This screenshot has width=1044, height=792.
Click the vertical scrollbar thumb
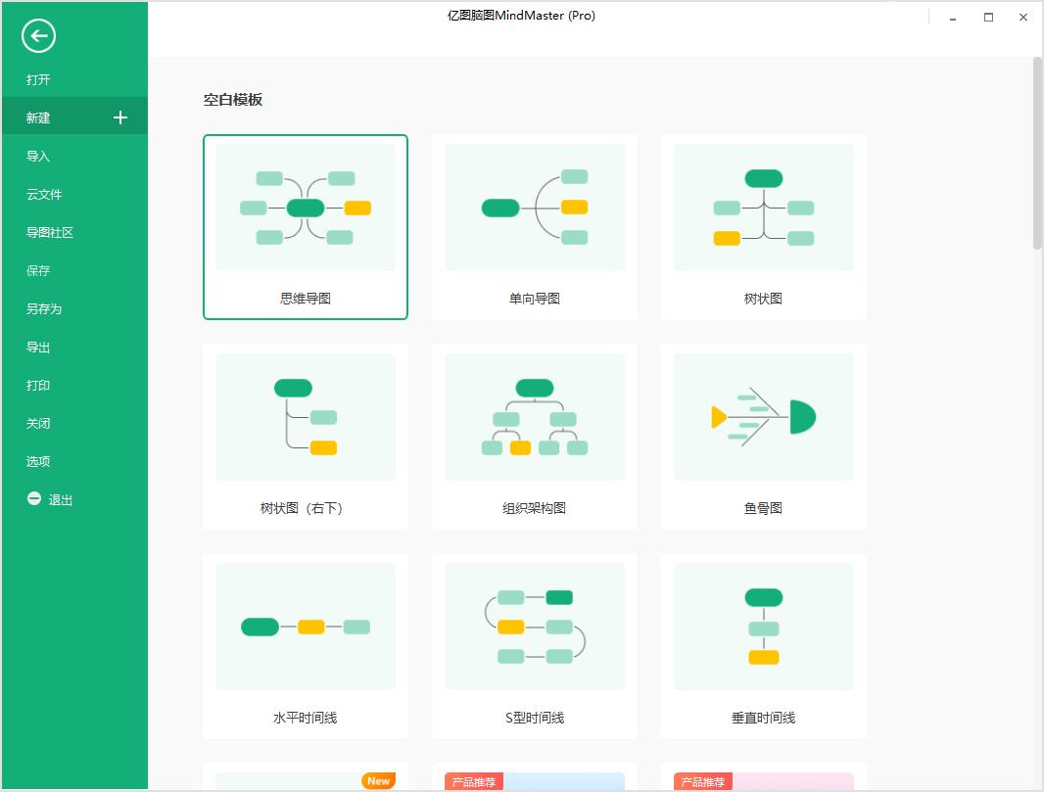(1037, 153)
